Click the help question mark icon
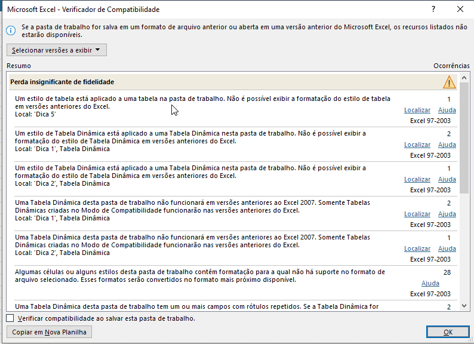 [x=433, y=9]
